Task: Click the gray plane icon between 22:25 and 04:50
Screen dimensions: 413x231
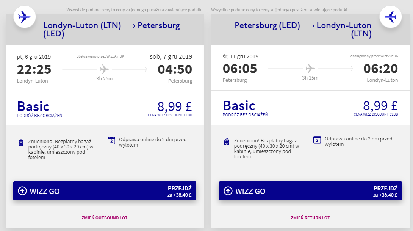Action: click(x=104, y=69)
